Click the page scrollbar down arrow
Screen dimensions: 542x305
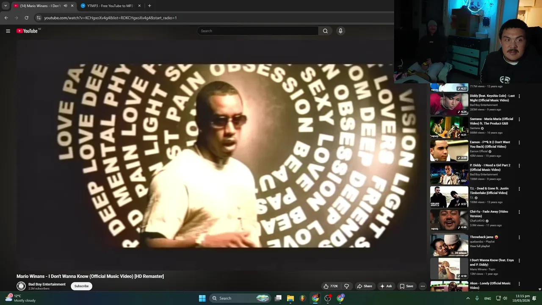click(x=540, y=289)
